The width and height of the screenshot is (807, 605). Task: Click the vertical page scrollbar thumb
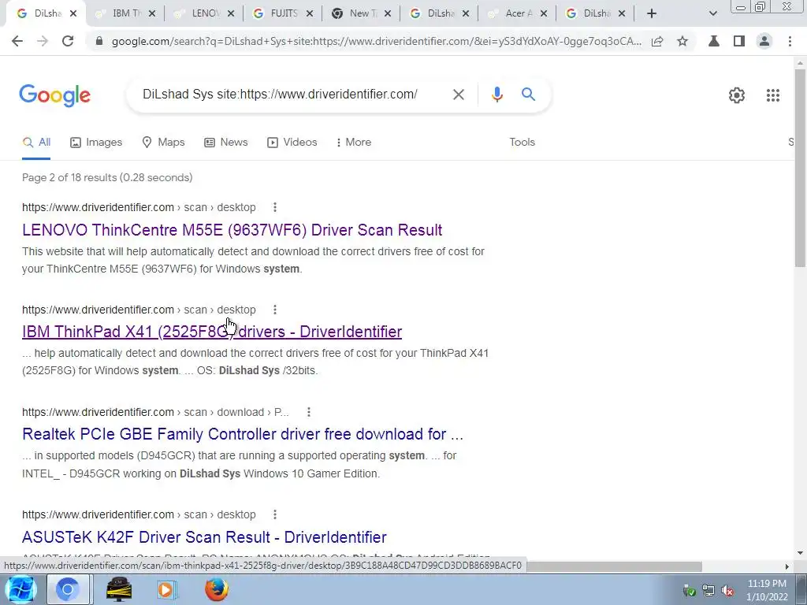click(800, 167)
